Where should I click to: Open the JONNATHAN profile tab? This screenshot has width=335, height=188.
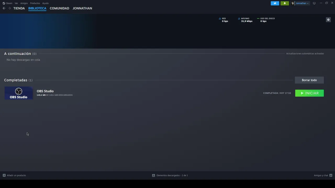tap(82, 8)
